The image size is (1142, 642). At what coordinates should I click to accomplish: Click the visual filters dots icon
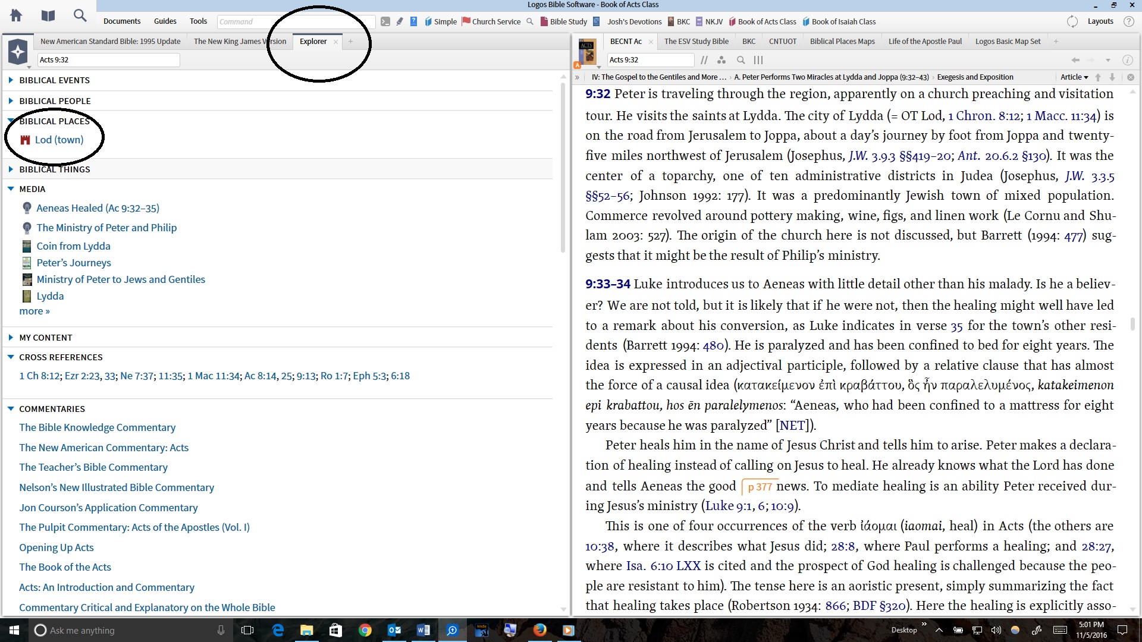point(721,60)
